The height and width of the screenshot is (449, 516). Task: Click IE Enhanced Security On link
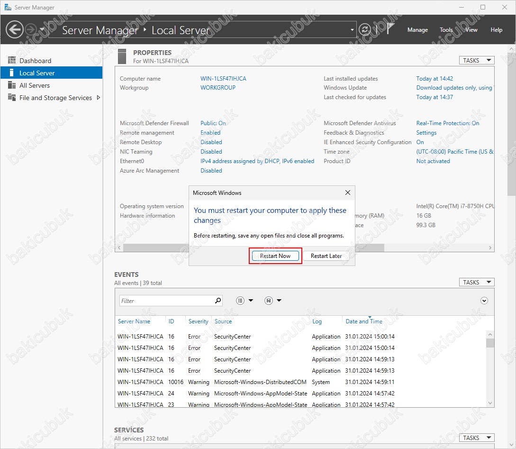420,142
